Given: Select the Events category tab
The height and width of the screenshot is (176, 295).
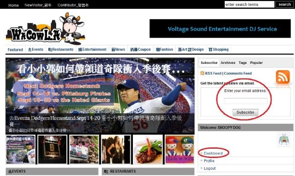Looking at the screenshot, I should coord(36,49).
